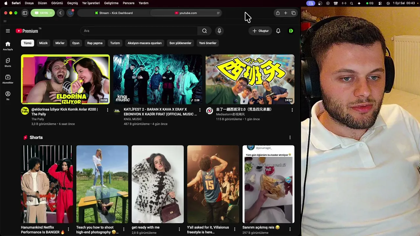This screenshot has width=420, height=236.
Task: Play the Mediastorm 24:34 video thumbnail
Action: coord(250,79)
